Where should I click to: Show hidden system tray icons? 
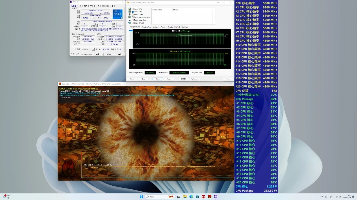tap(322, 197)
